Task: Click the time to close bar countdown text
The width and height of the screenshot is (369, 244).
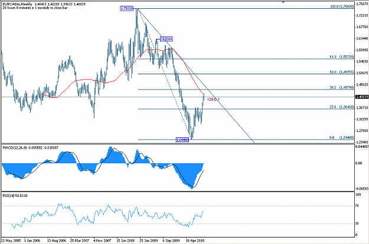Action: coord(35,8)
